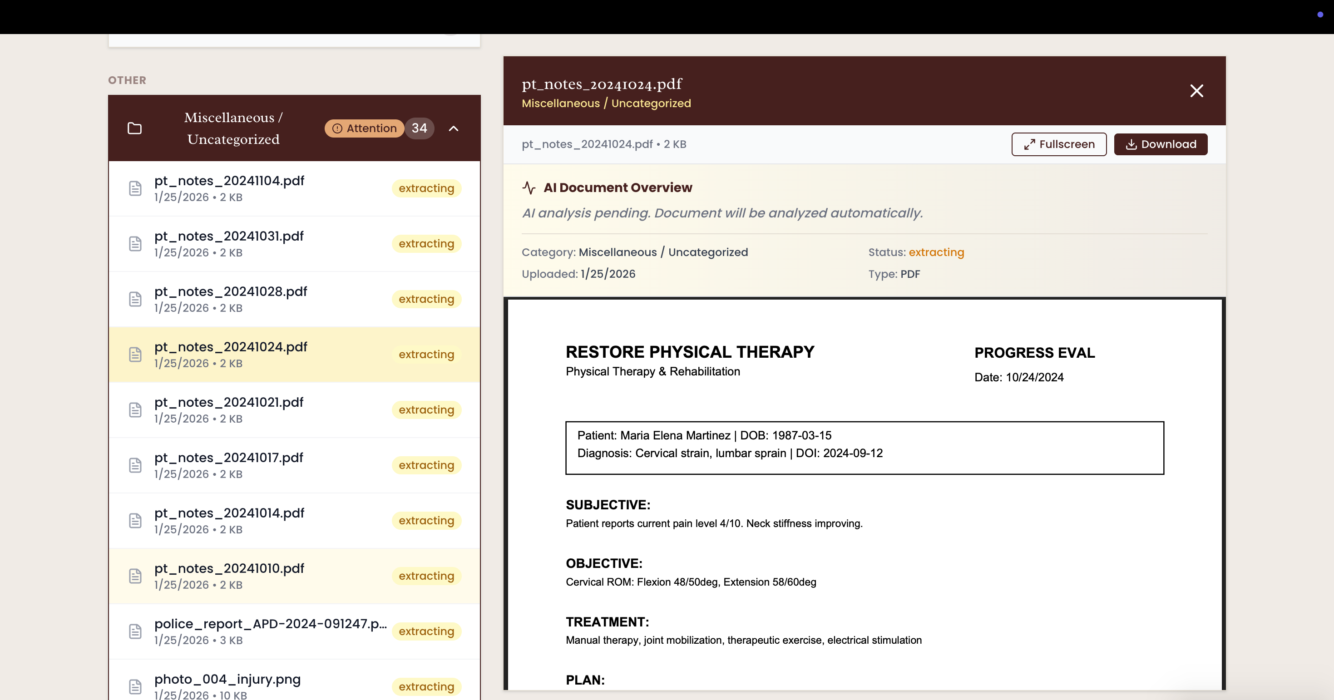Collapse the Miscellaneous / Uncategorized section
1334x700 pixels.
454,128
